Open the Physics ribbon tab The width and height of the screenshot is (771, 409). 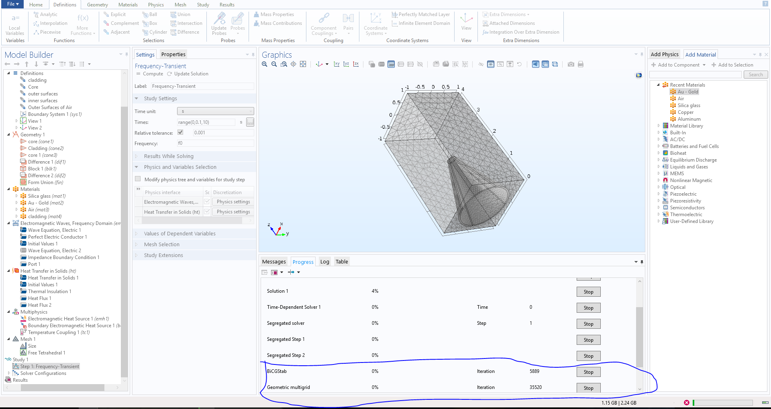(156, 5)
